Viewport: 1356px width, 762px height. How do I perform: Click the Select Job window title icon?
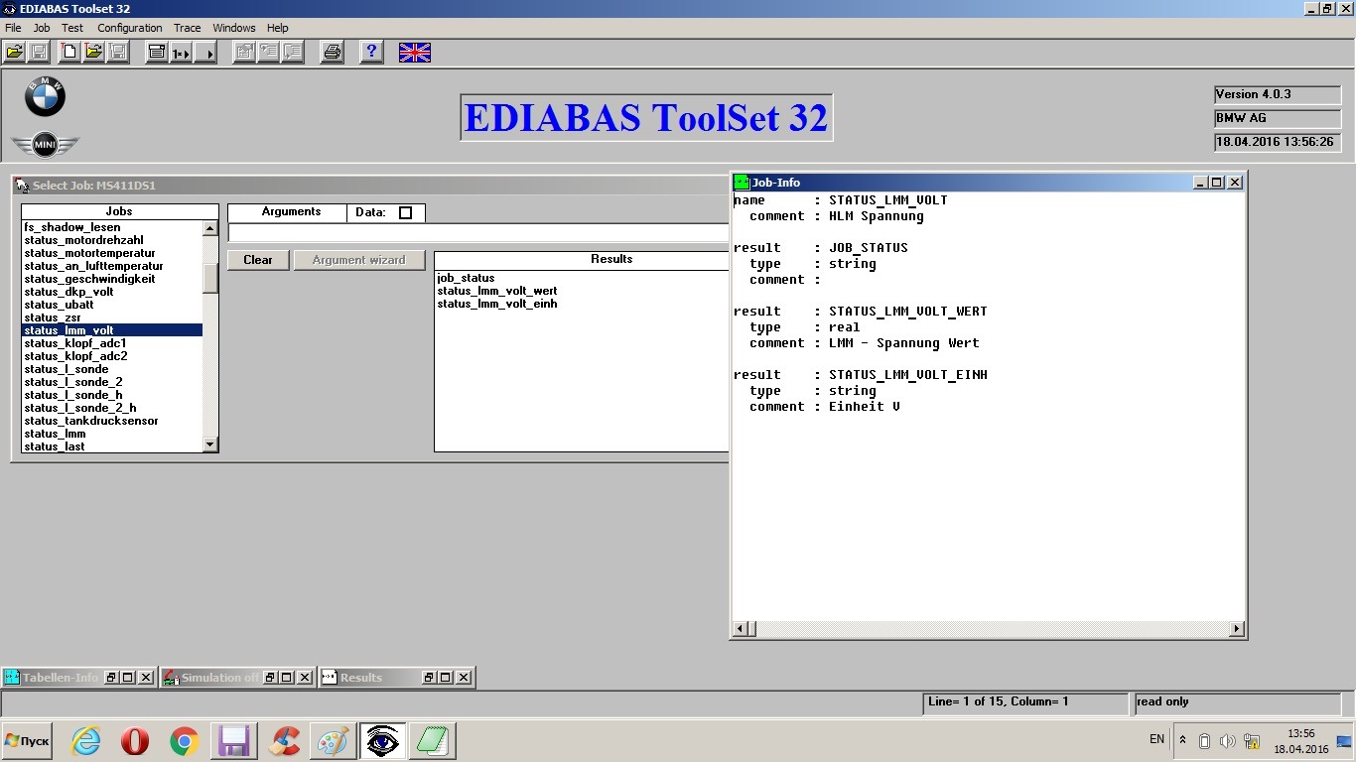23,186
